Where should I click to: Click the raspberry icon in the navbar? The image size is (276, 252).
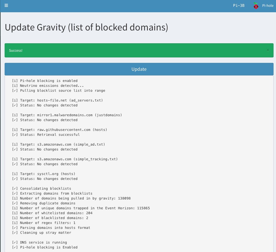[x=256, y=5]
